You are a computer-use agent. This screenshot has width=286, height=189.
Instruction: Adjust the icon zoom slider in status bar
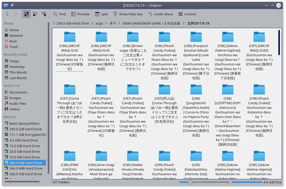click(190, 182)
